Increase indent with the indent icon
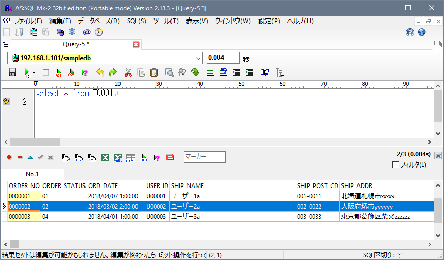This screenshot has width=444, height=260. [236, 72]
